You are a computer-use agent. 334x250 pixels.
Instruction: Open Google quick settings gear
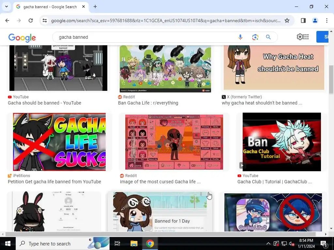click(x=300, y=37)
